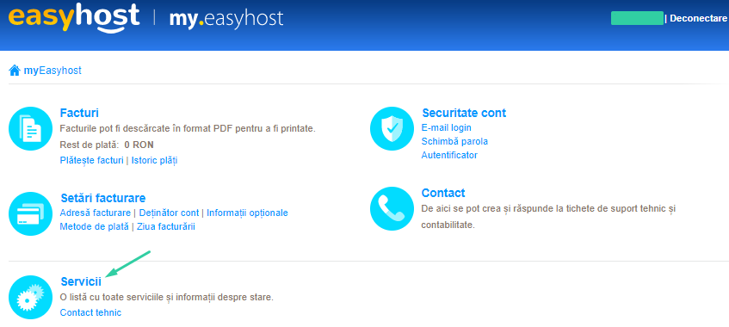Open the Adresă facturare link
The height and width of the screenshot is (327, 729).
click(96, 213)
